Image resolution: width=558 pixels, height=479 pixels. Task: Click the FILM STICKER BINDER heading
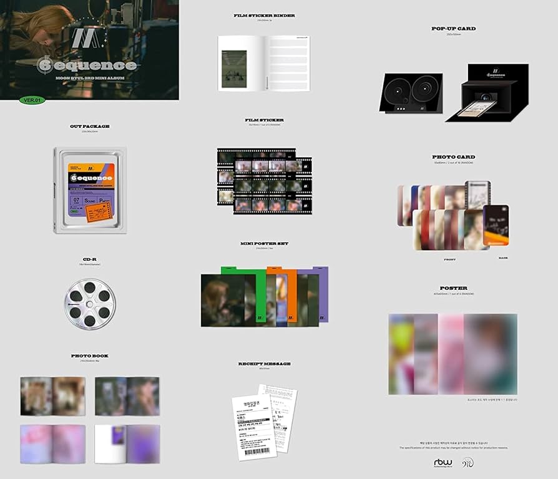[264, 16]
